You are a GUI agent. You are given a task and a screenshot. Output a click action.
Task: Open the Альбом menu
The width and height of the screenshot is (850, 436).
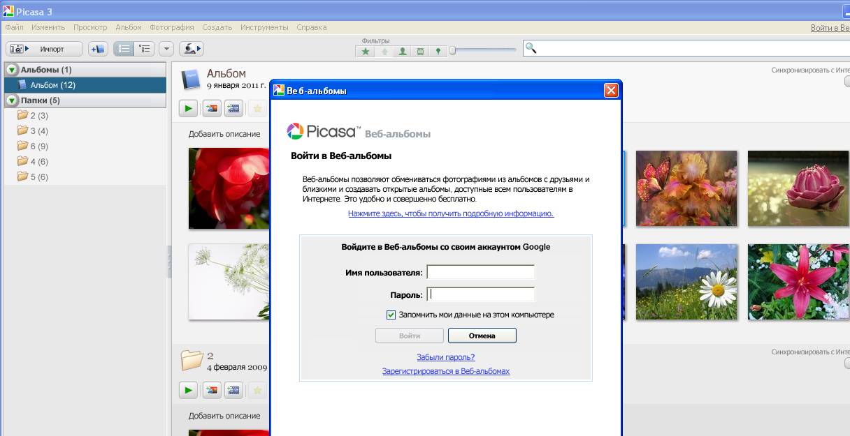pyautogui.click(x=129, y=27)
